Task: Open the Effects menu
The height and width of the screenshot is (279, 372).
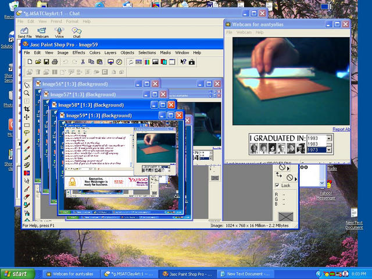Action: point(79,53)
